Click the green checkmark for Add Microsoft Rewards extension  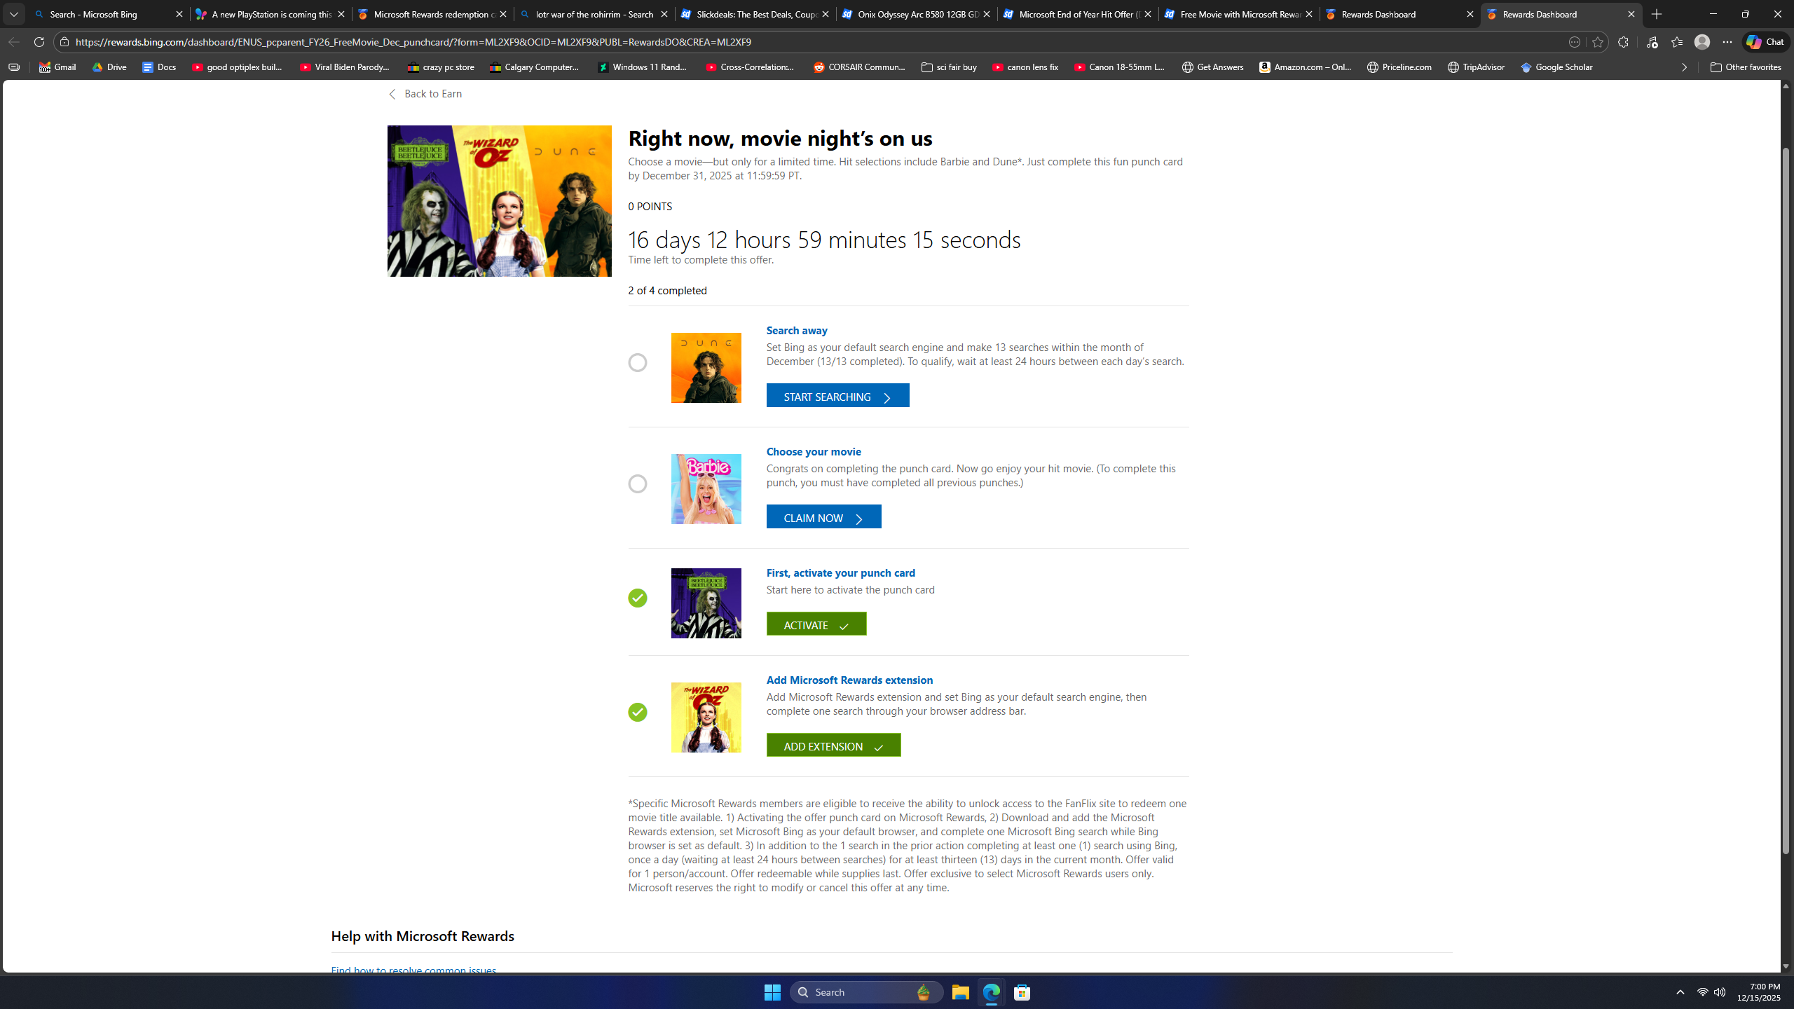click(x=637, y=712)
